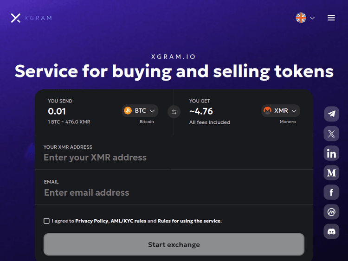The image size is (348, 261).
Task: Click the swap currencies arrows icon
Action: [x=174, y=112]
